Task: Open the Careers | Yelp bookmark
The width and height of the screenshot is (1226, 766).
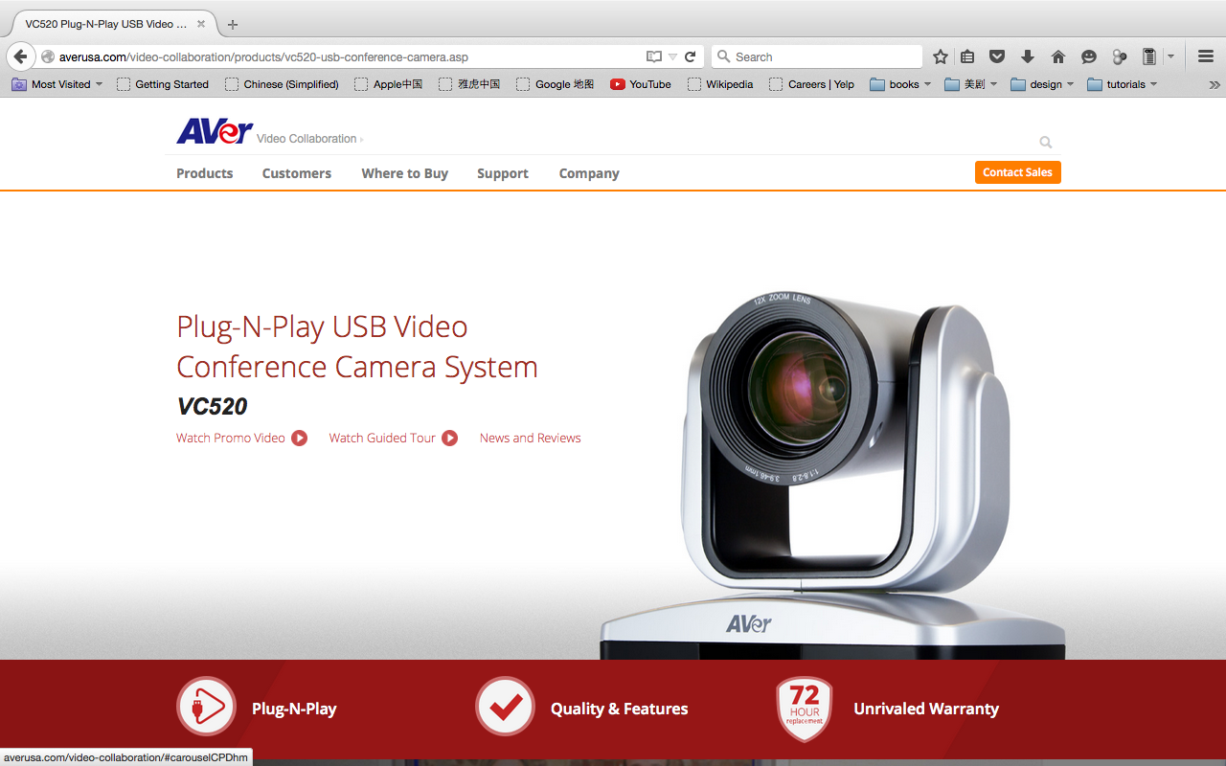Action: coord(811,84)
